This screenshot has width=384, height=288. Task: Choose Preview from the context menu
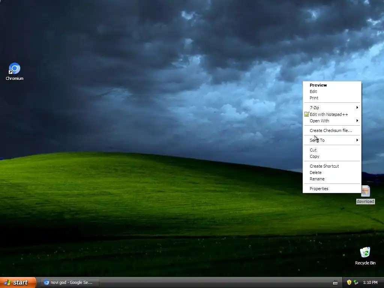click(332, 85)
